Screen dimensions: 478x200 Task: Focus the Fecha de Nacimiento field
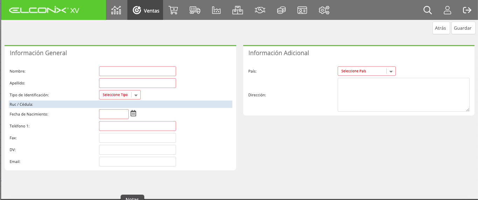click(x=114, y=114)
